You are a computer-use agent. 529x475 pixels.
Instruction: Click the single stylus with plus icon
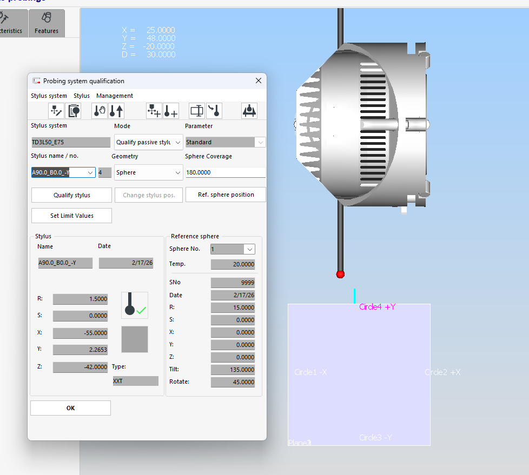(x=171, y=111)
